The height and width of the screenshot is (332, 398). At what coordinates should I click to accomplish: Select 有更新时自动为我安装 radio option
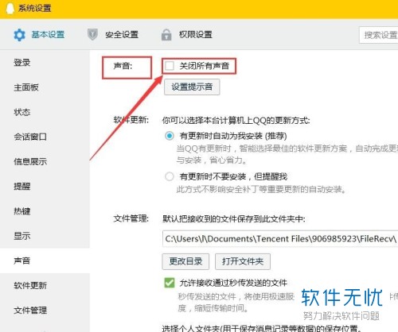pyautogui.click(x=170, y=136)
